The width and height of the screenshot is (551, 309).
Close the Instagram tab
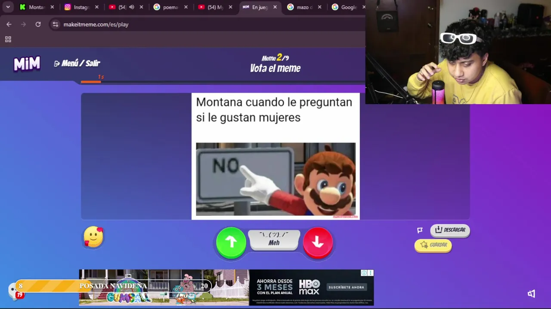[x=97, y=7]
